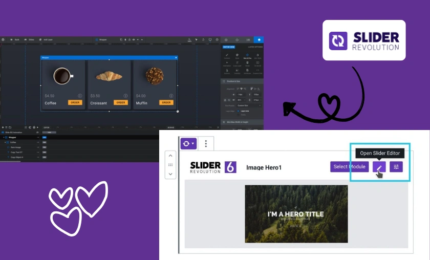Click the down caret next to eye icon
The height and width of the screenshot is (260, 430).
(x=138, y=40)
